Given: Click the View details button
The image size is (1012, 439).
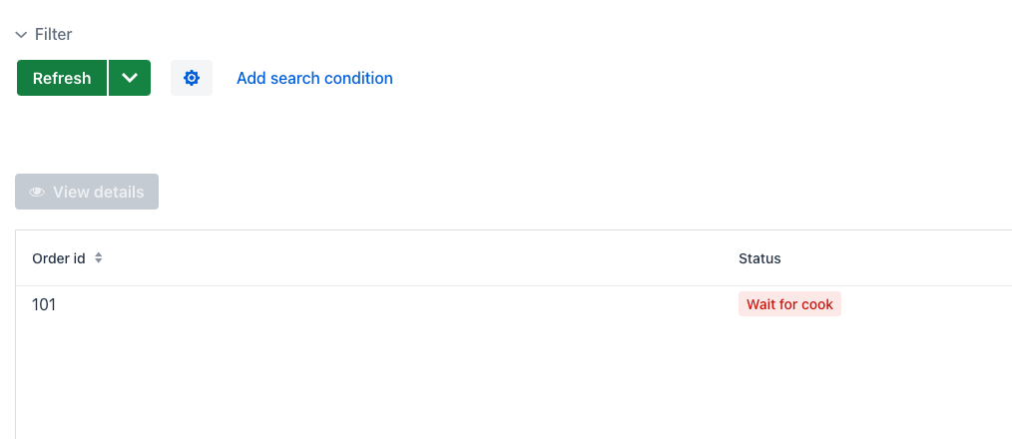Looking at the screenshot, I should click(x=87, y=192).
